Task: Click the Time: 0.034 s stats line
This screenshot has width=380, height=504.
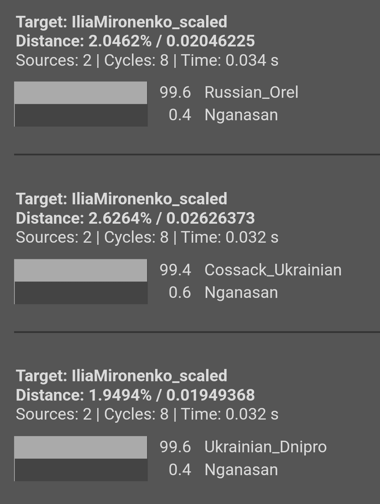Action: coord(147,60)
